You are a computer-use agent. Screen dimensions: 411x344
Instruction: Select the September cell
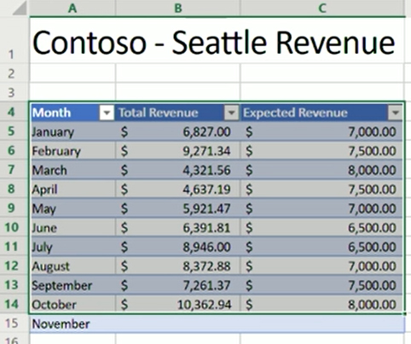coord(72,285)
